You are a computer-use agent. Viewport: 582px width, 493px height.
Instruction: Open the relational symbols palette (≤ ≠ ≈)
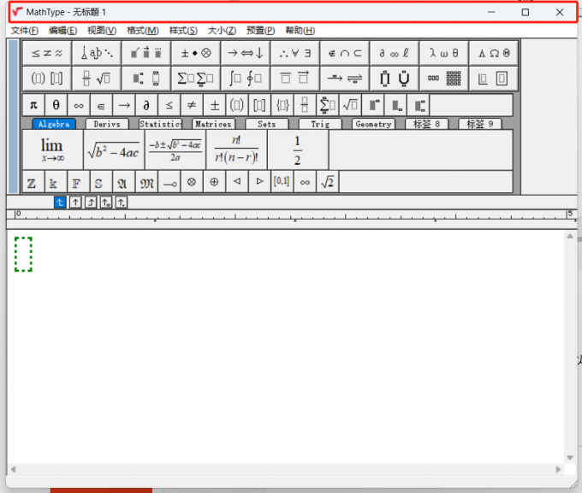point(47,53)
